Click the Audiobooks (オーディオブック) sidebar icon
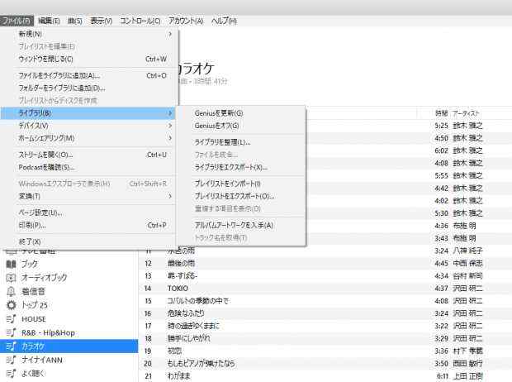Image resolution: width=512 pixels, height=382 pixels. coord(11,278)
